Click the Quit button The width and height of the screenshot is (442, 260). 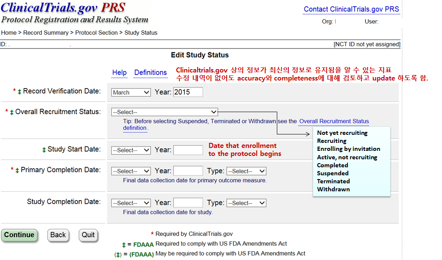pyautogui.click(x=88, y=235)
